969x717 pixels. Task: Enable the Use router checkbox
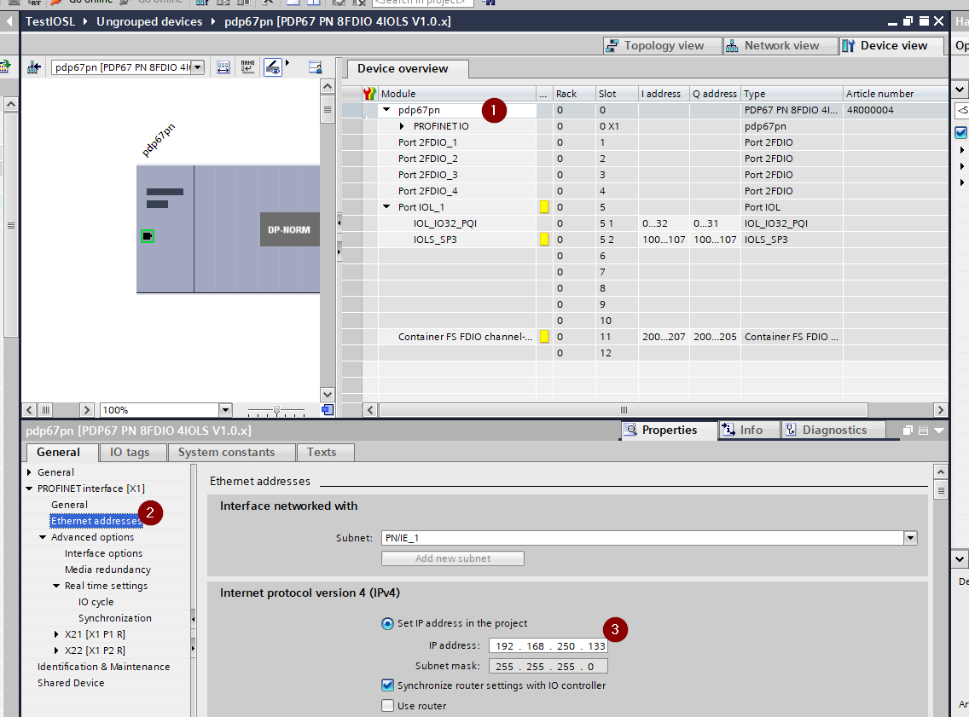coord(387,705)
